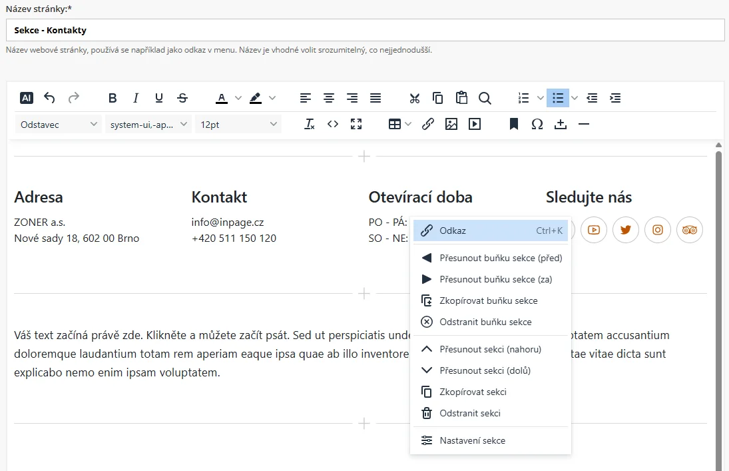Toggle bold formatting

pyautogui.click(x=113, y=98)
